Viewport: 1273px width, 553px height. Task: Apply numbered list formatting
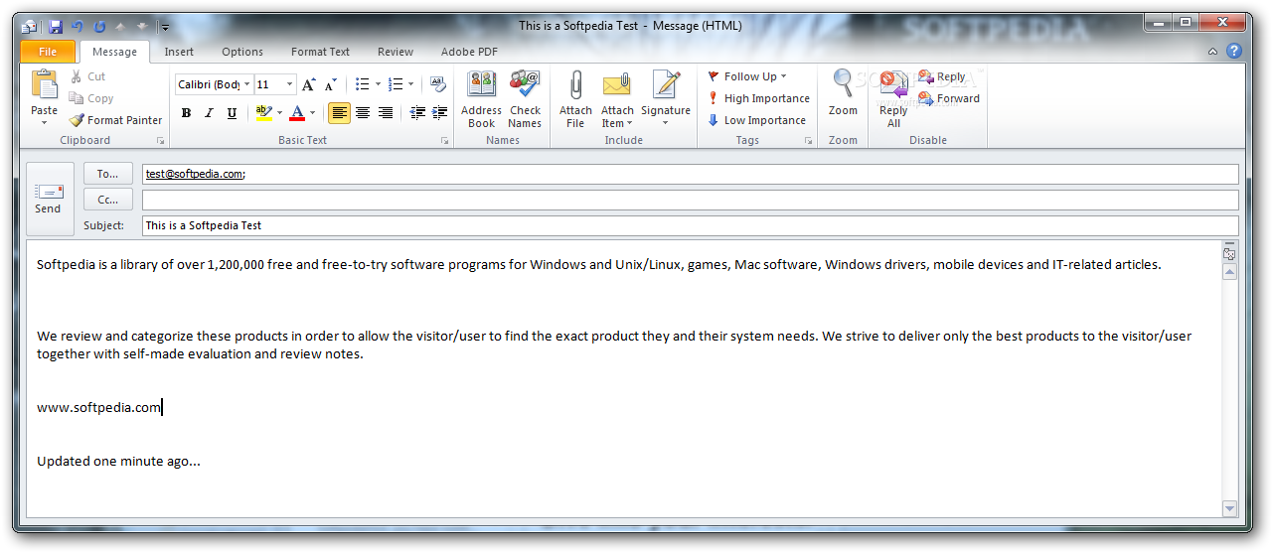[x=395, y=84]
